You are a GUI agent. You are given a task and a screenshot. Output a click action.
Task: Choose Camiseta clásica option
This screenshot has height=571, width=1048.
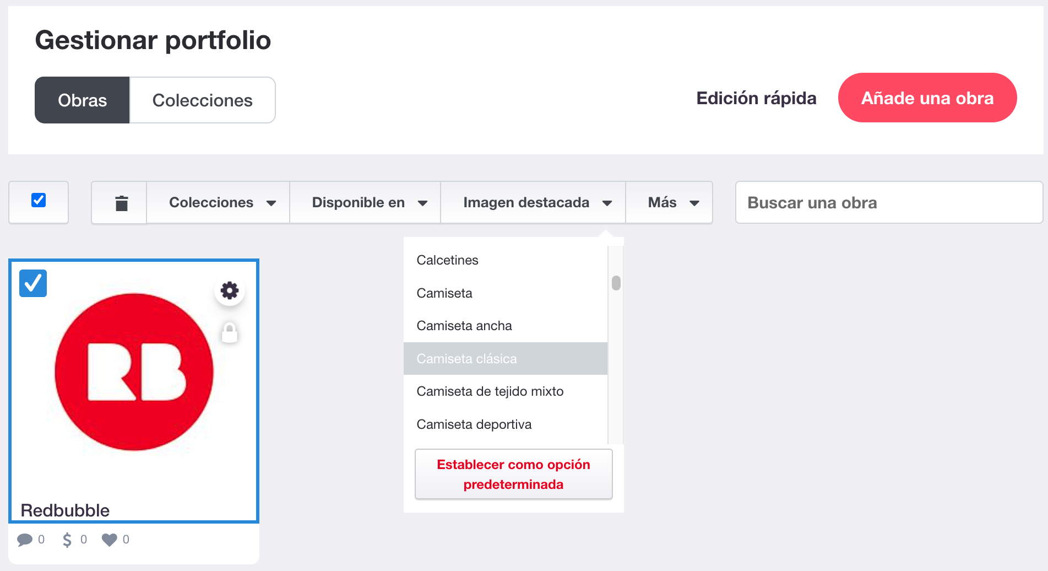(506, 359)
